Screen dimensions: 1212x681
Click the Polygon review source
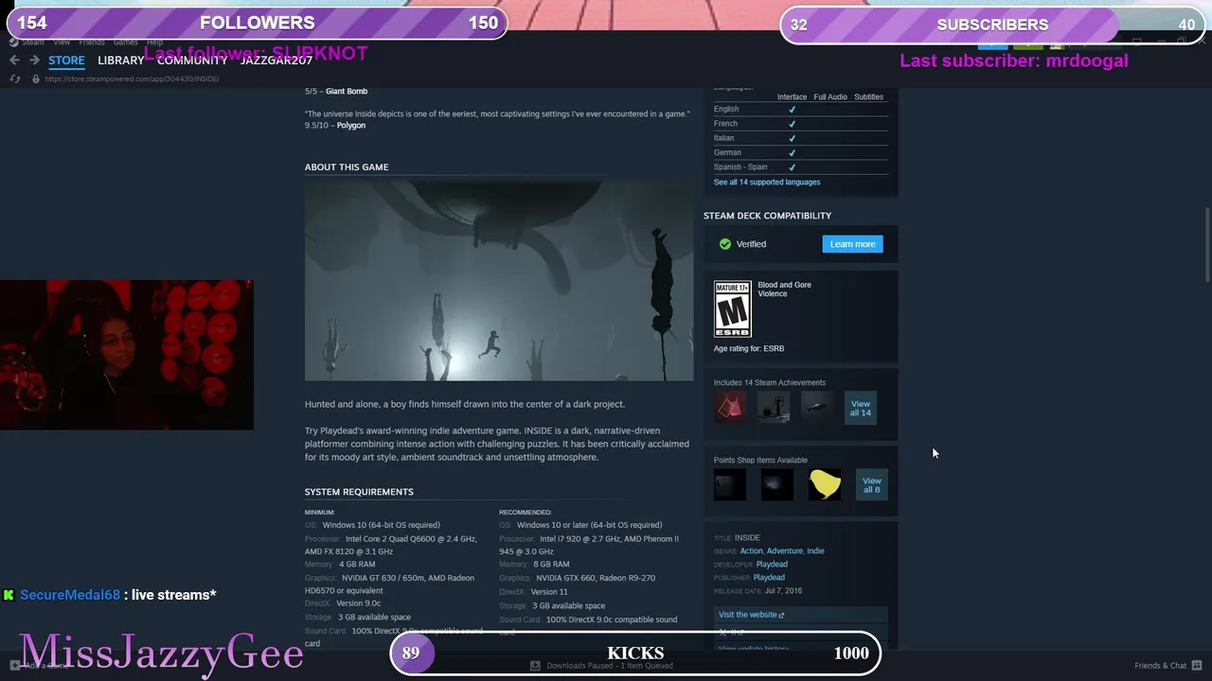pos(351,126)
